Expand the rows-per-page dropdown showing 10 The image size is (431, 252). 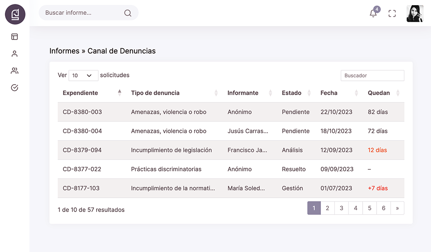click(83, 76)
